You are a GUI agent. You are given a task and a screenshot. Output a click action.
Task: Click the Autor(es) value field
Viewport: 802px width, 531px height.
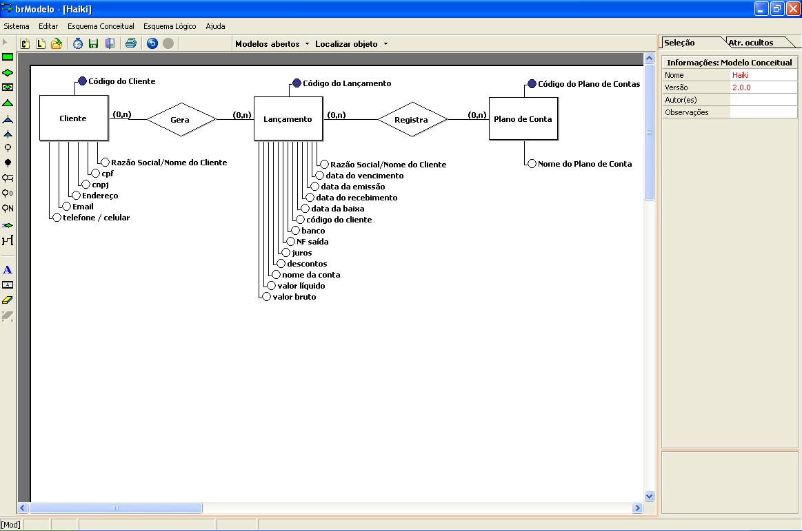(x=763, y=100)
